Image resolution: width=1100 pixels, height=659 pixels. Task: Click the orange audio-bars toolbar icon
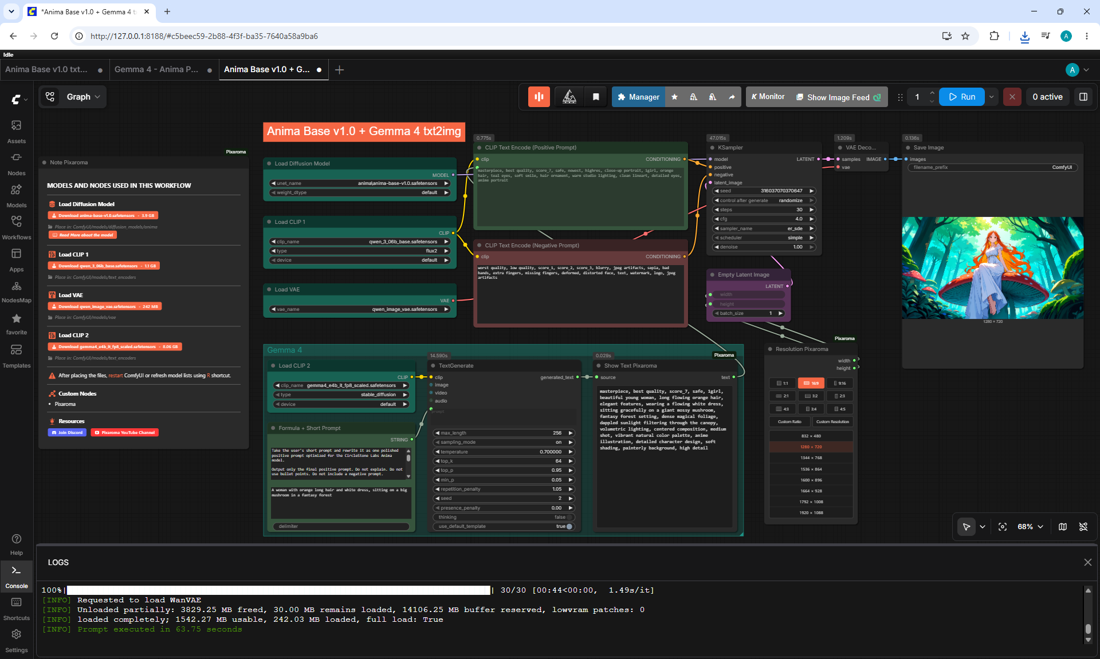539,97
